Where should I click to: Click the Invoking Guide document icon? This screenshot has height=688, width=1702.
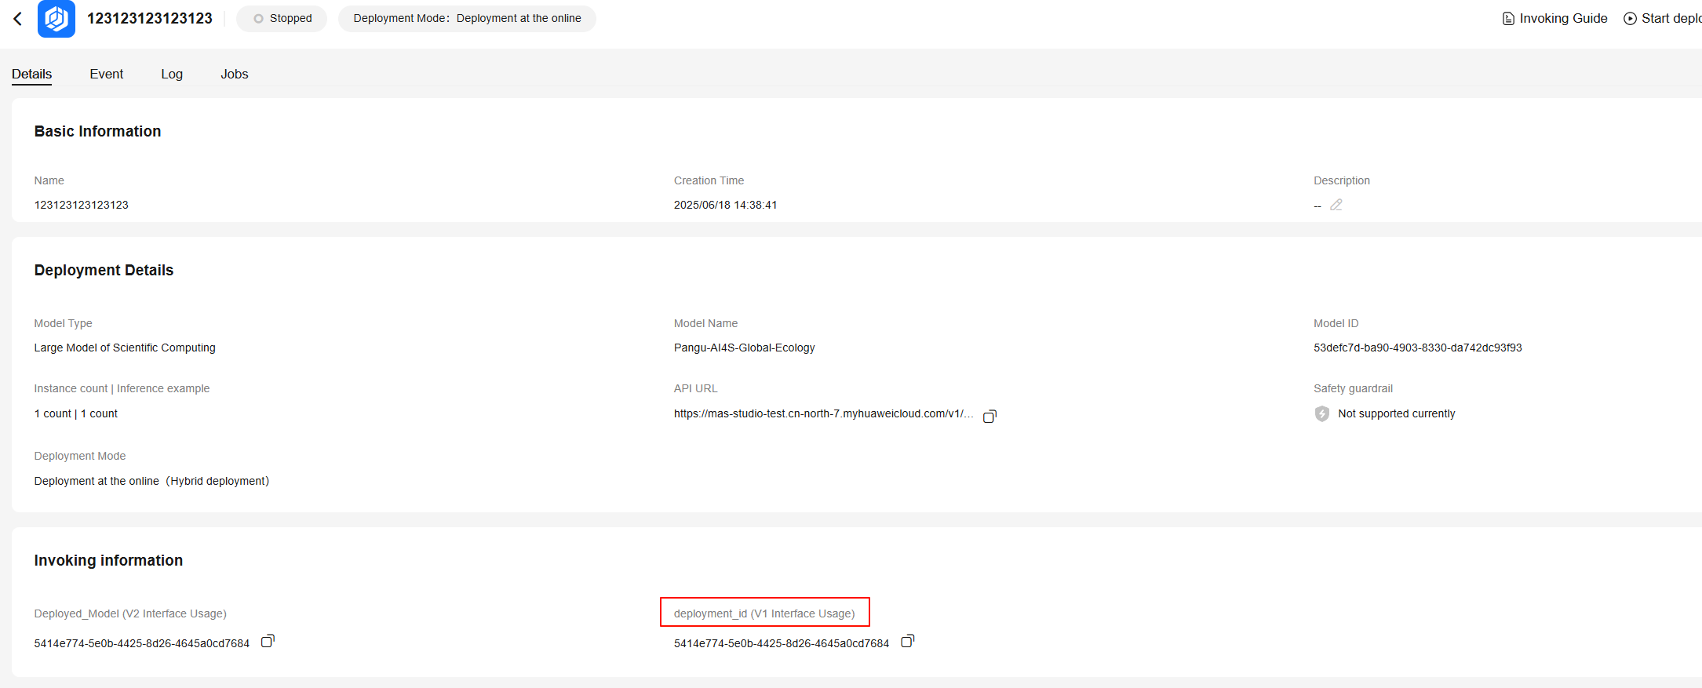[1508, 19]
